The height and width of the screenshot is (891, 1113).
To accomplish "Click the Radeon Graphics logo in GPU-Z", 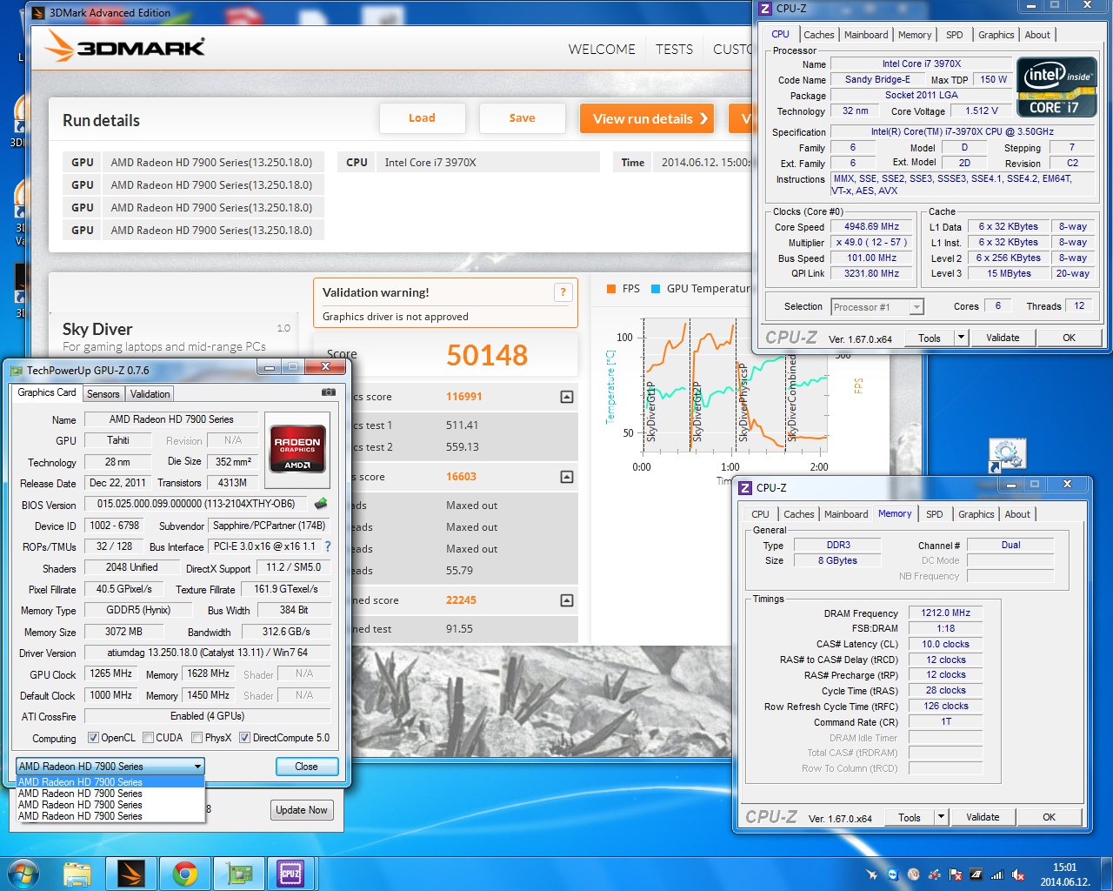I will pos(297,450).
